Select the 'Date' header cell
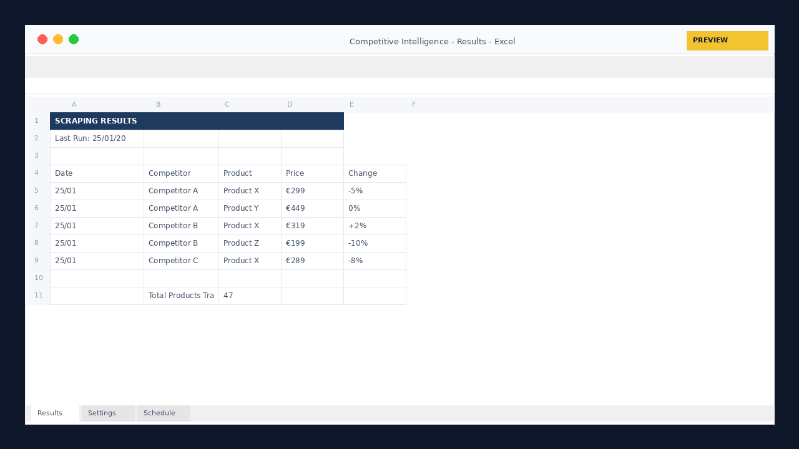 click(x=97, y=173)
